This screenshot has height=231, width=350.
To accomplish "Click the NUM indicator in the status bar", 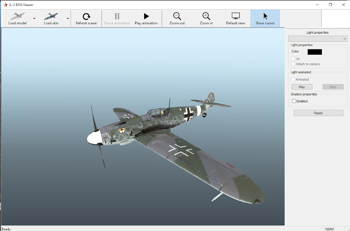I will [x=329, y=228].
